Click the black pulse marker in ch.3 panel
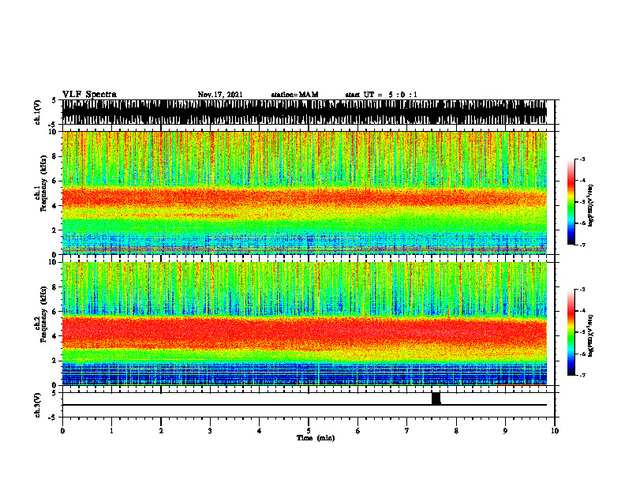 [x=436, y=399]
